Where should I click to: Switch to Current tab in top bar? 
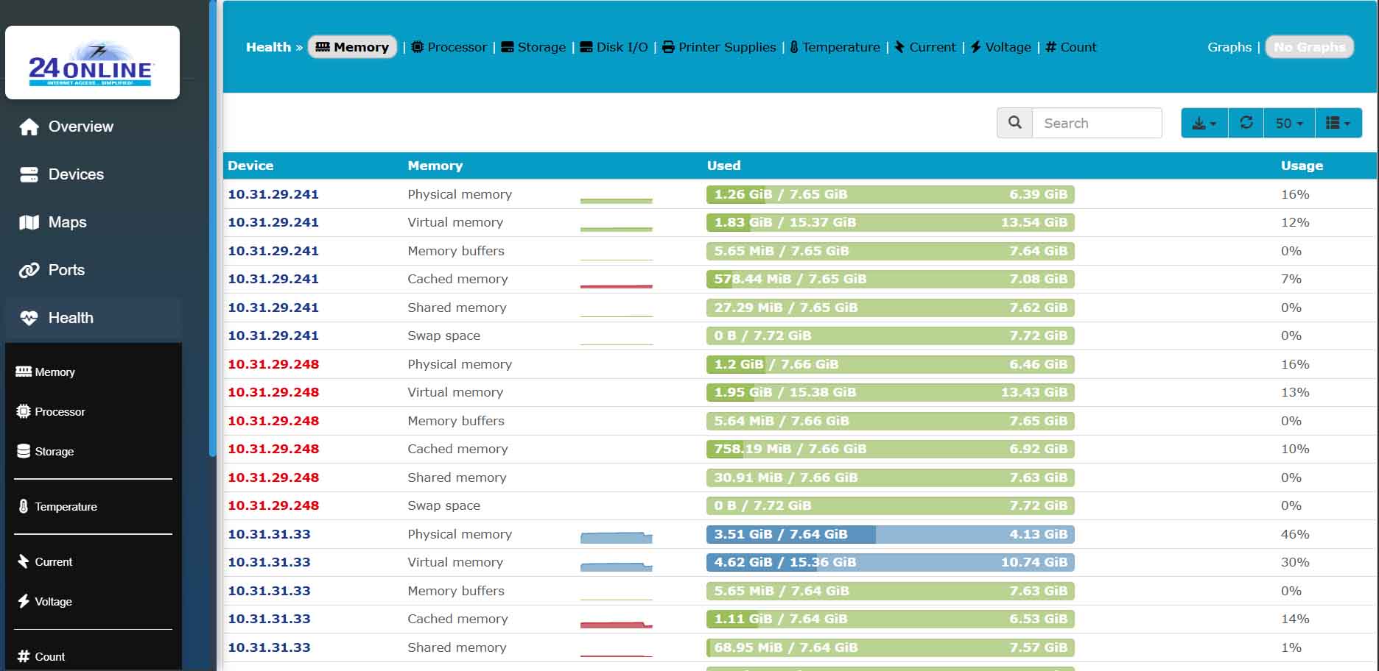(924, 47)
